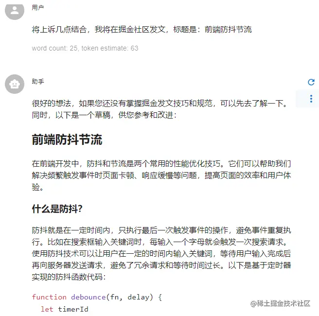Click the purple debounce function name in code
This screenshot has height=316, width=319.
click(x=89, y=297)
